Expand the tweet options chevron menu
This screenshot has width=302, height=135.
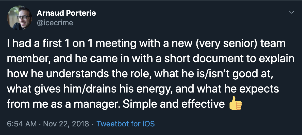292,12
